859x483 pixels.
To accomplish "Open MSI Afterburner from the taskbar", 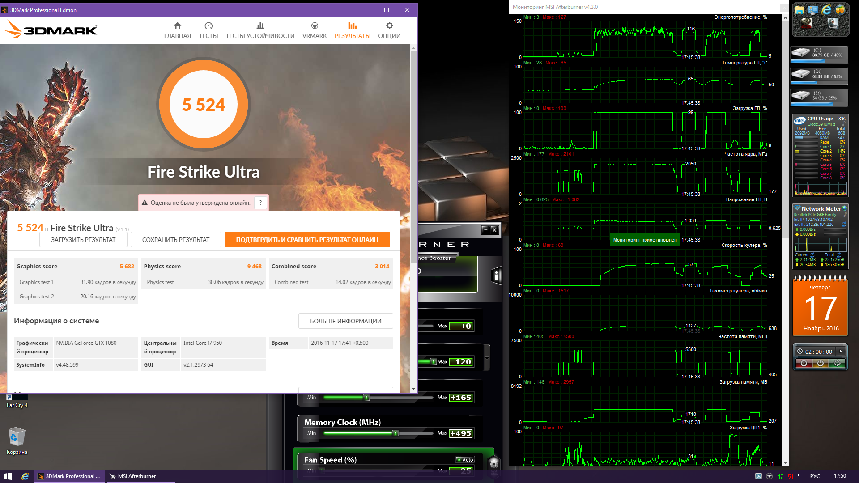I will [x=136, y=476].
